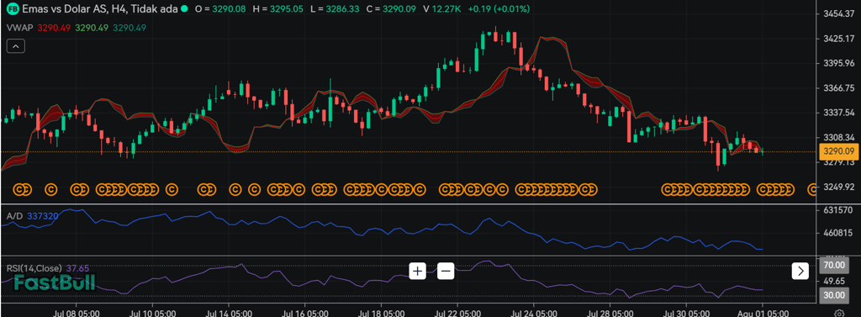Click time axis label Jul 24 05:00
Viewport: 861px width, 317px height.
(533, 313)
